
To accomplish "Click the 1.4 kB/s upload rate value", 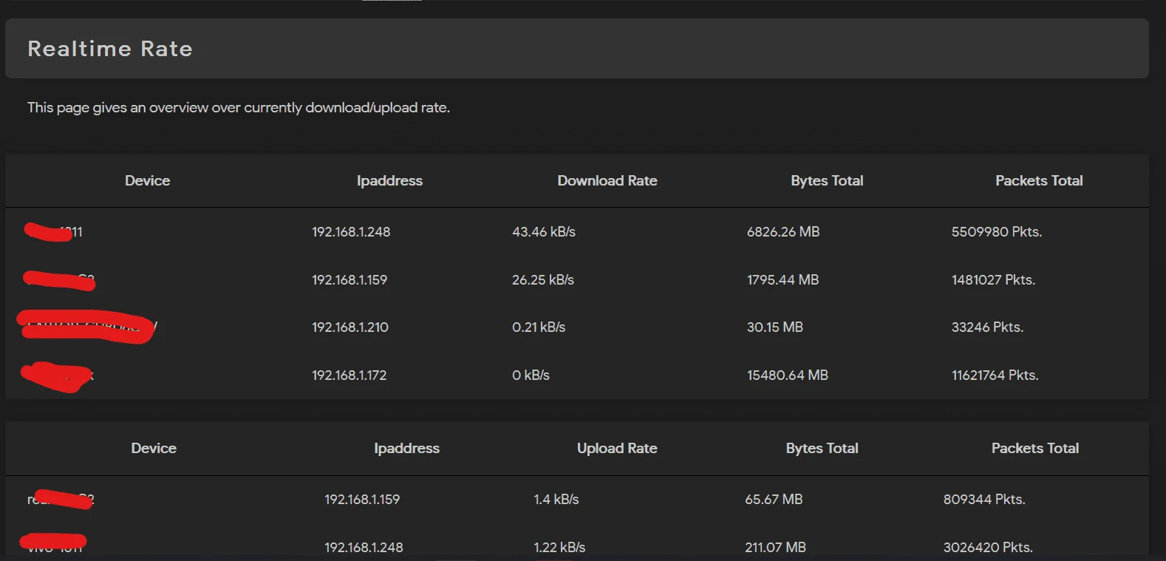I will 556,500.
